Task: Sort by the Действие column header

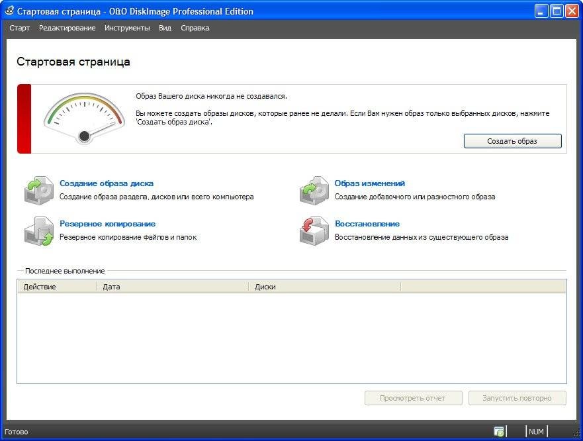Action: tap(57, 287)
